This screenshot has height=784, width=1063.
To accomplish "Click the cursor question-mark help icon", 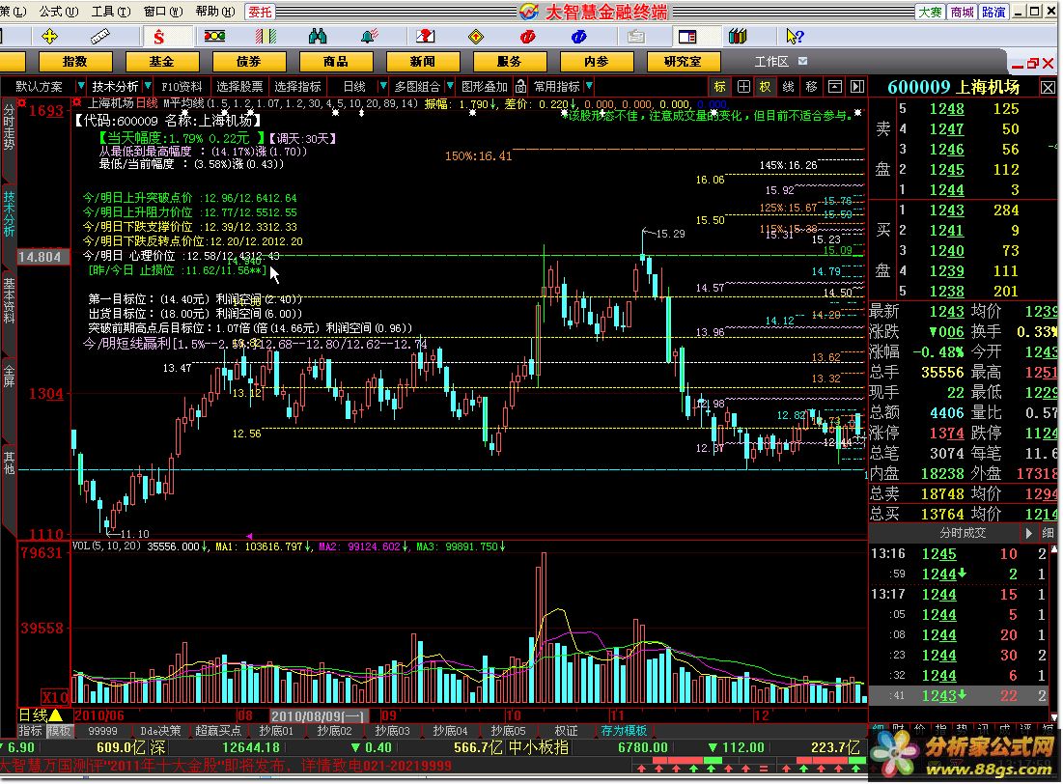I will click(x=794, y=36).
